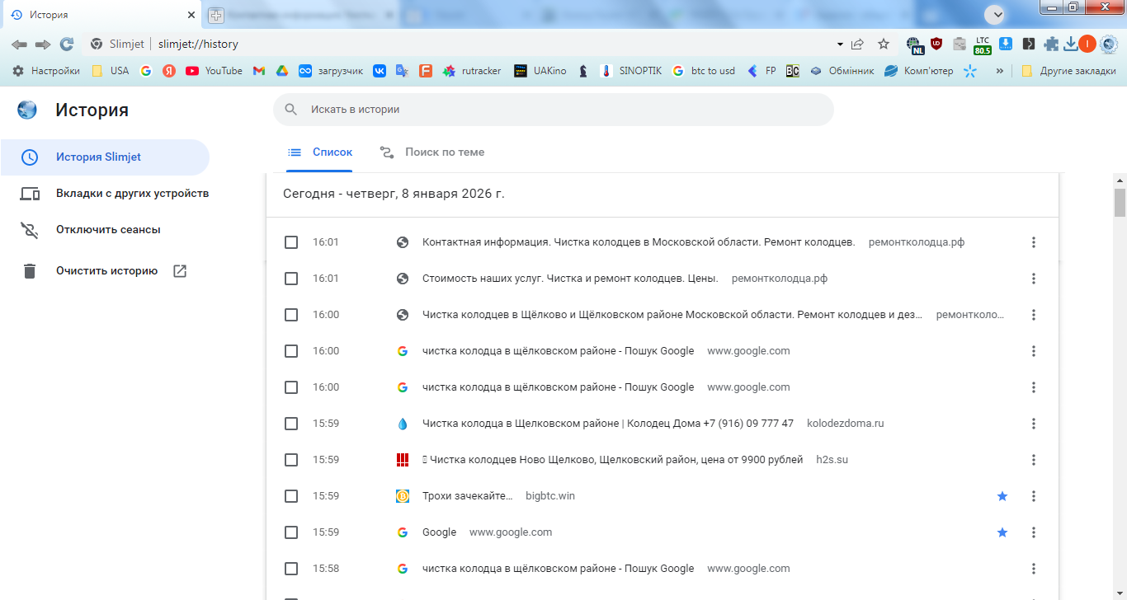This screenshot has width=1127, height=600.
Task: Open the SINOPTIK weather bookmark
Action: coord(631,71)
